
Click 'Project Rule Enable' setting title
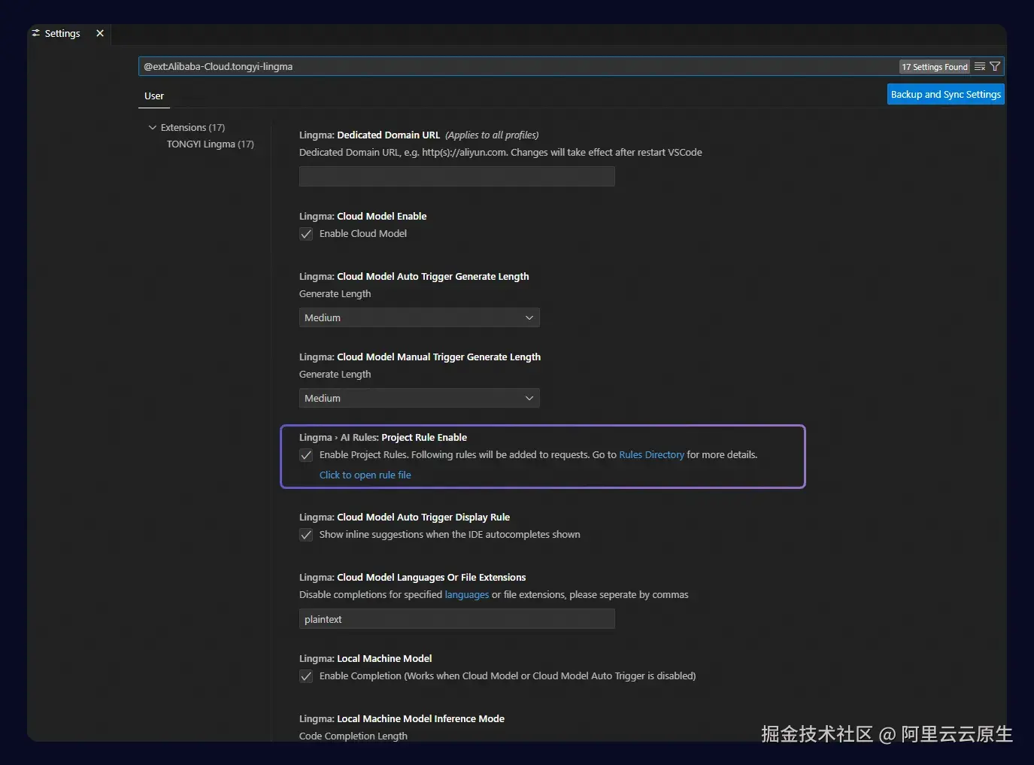[424, 438]
